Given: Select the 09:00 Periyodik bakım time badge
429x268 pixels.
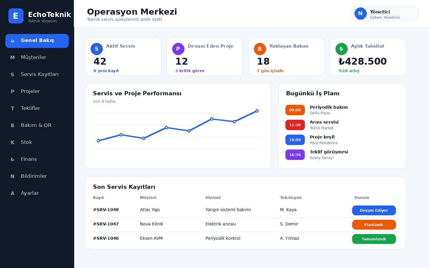Looking at the screenshot, I should pyautogui.click(x=295, y=110).
